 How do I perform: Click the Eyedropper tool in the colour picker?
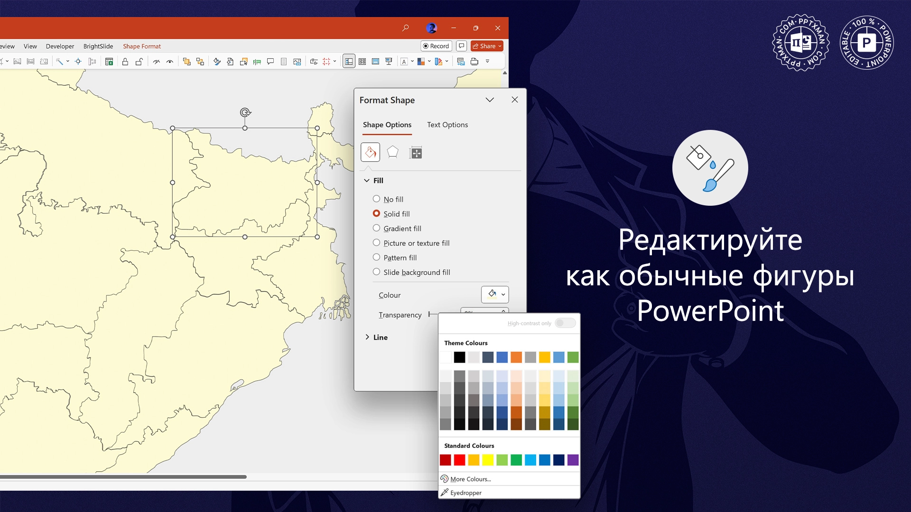point(466,493)
